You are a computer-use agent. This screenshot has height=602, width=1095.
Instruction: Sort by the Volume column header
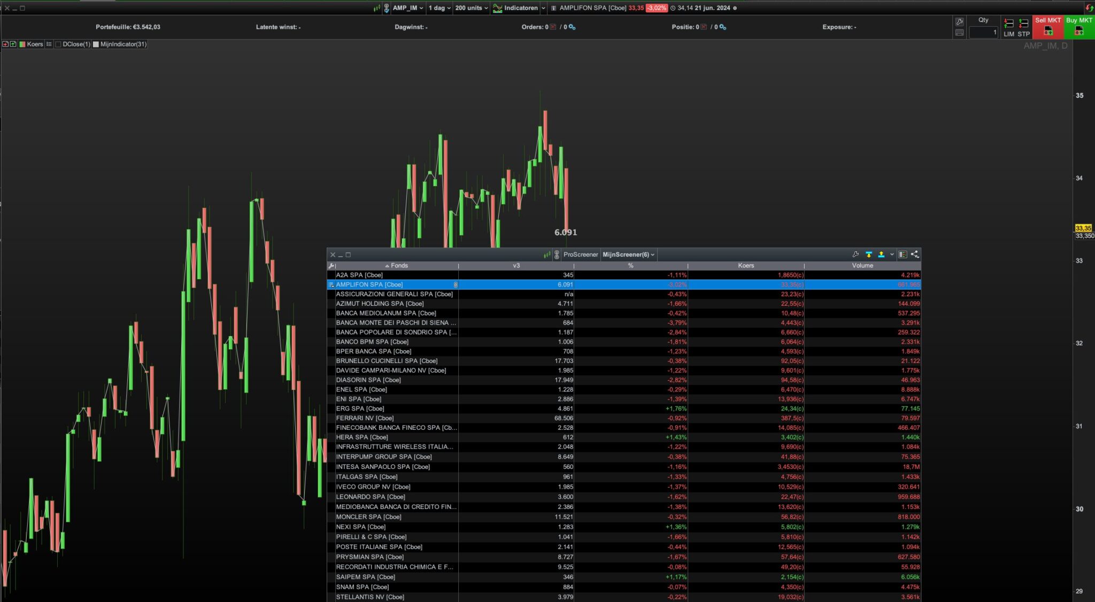(862, 266)
